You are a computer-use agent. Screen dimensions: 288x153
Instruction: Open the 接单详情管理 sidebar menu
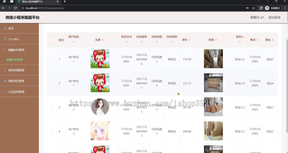coord(19,70)
